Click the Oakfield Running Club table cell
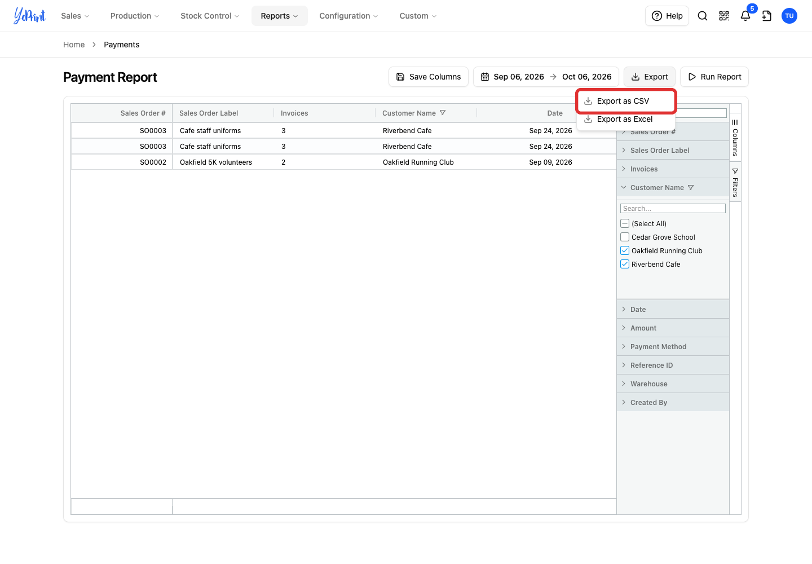Screen dimensions: 812x564 (x=426, y=162)
